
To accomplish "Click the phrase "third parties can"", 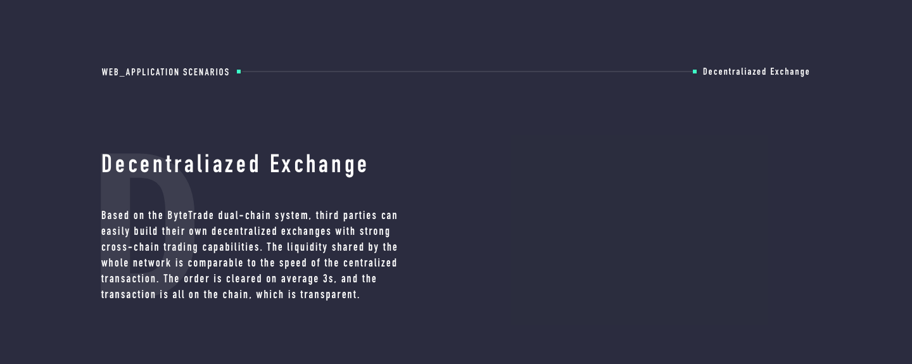I will 357,215.
